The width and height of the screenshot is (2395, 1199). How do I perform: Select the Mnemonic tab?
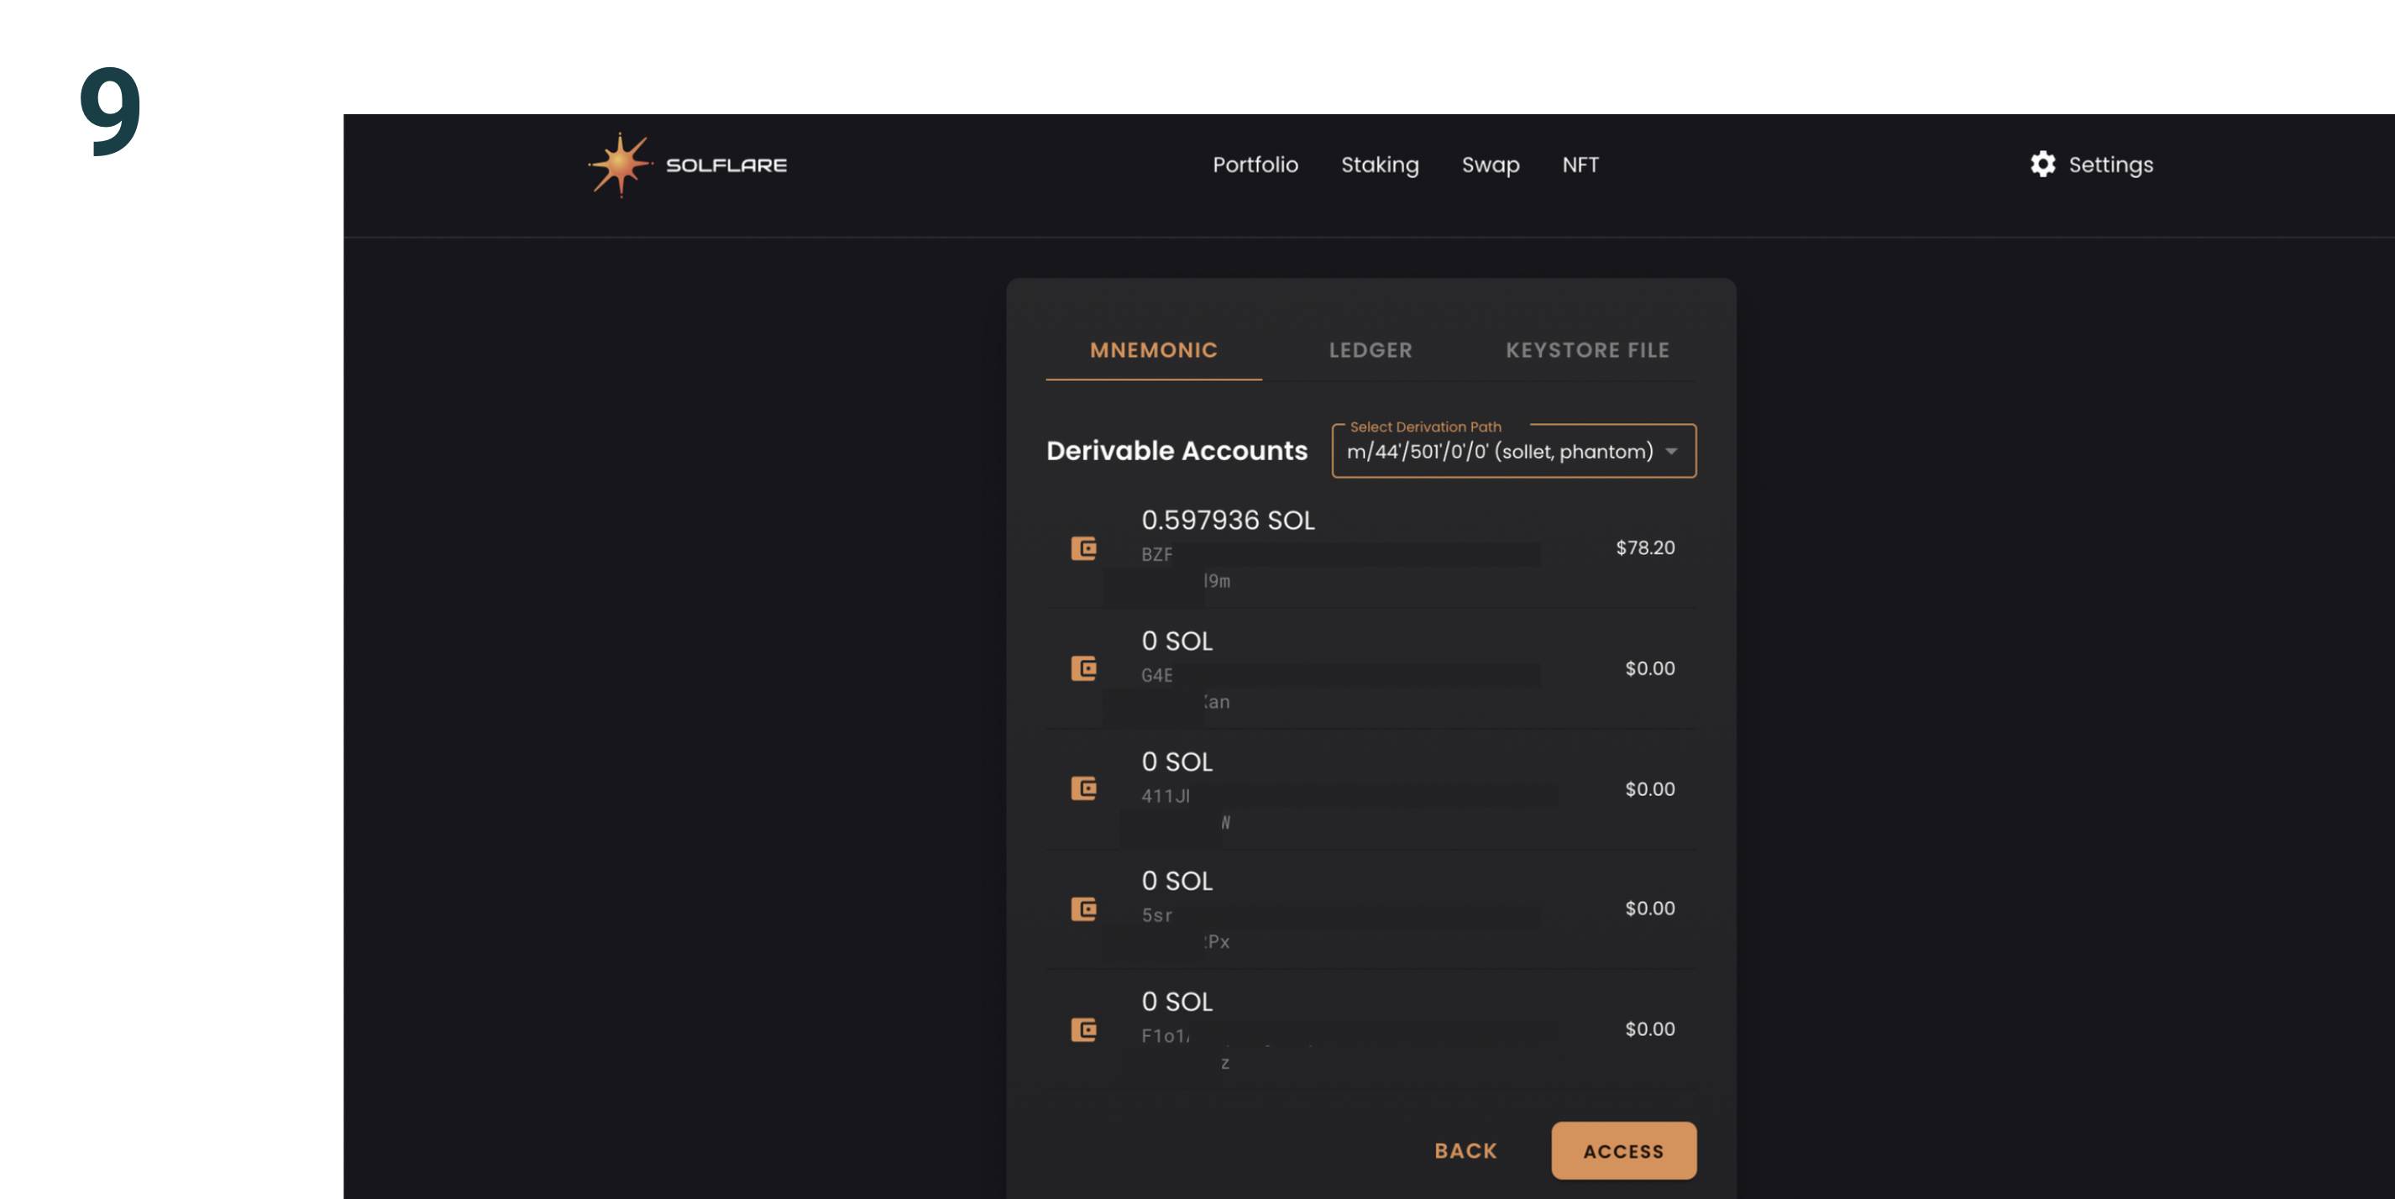(1153, 350)
